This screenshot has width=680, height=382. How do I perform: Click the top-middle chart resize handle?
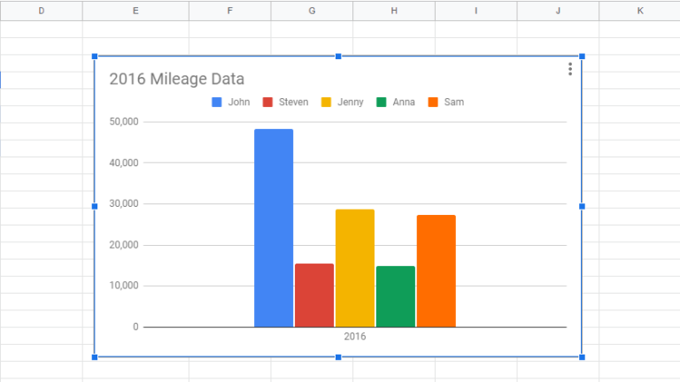tap(338, 57)
